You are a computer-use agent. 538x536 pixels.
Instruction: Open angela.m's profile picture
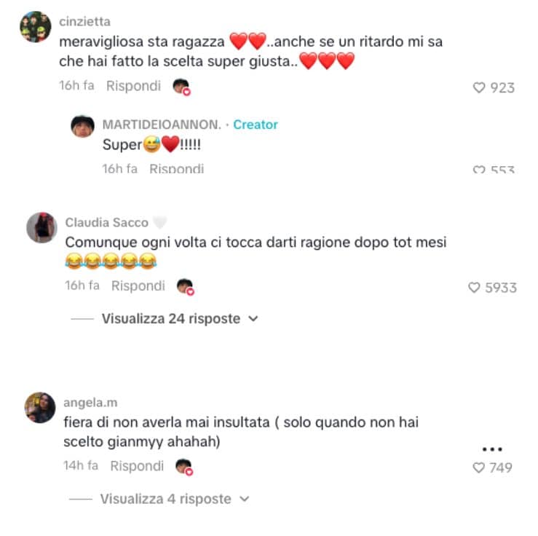(x=40, y=408)
